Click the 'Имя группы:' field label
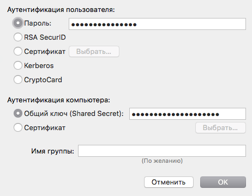 (x=53, y=151)
